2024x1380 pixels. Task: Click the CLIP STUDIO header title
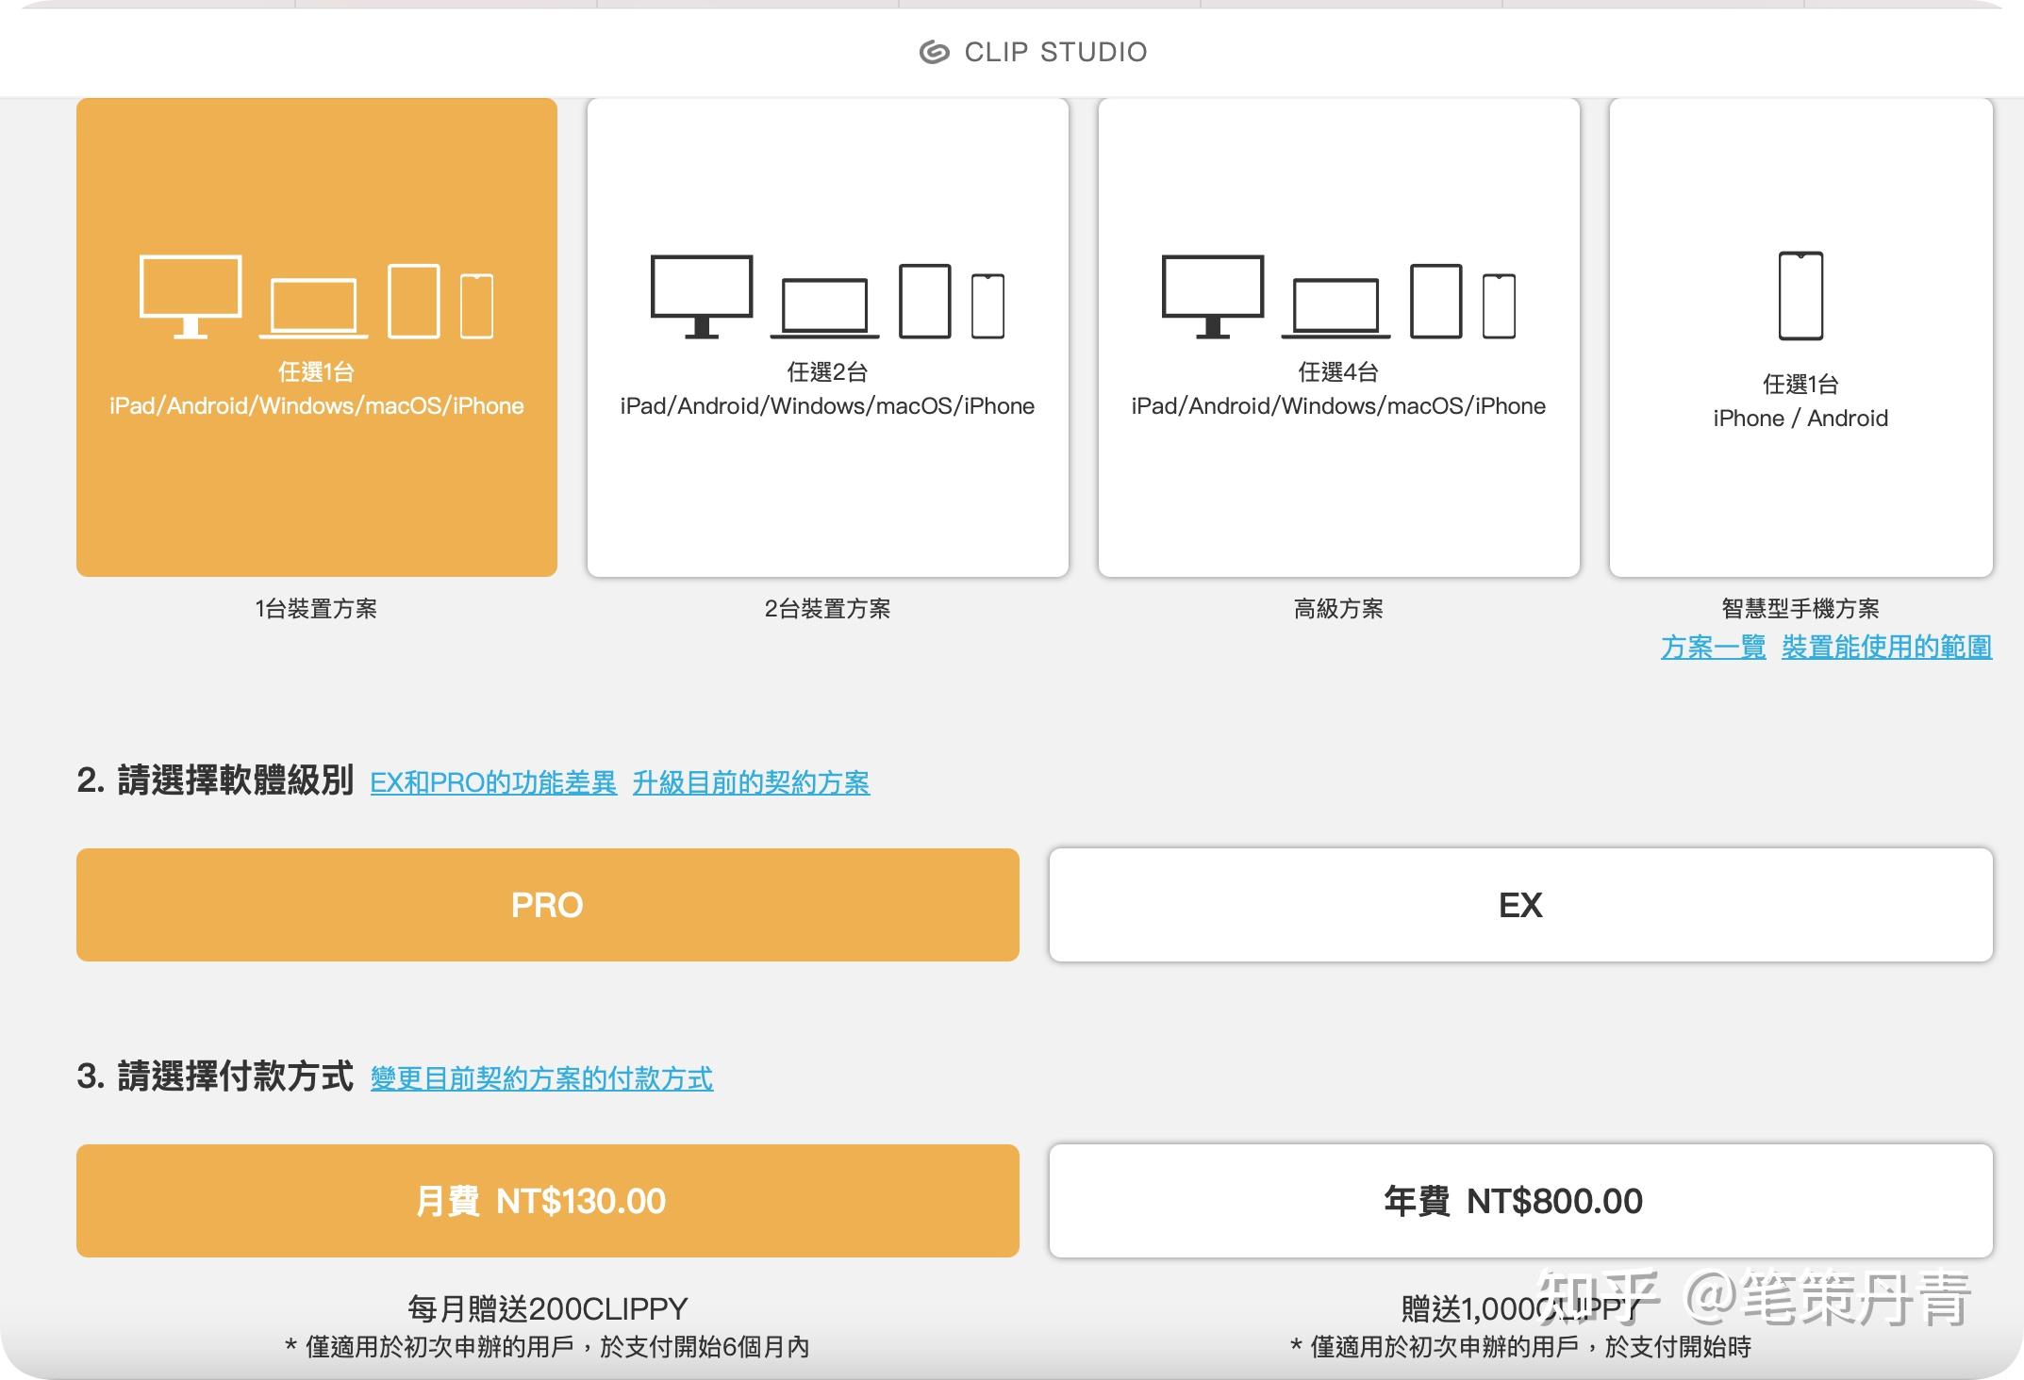point(1055,52)
